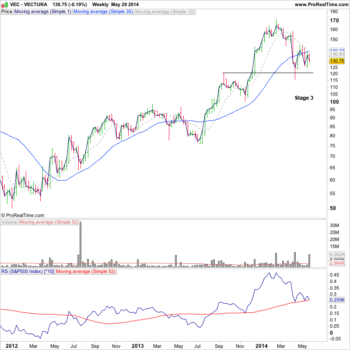Viewport: 350px width, 350px height.
Task: Click the 2,964K volume average tag
Action: [x=337, y=263]
